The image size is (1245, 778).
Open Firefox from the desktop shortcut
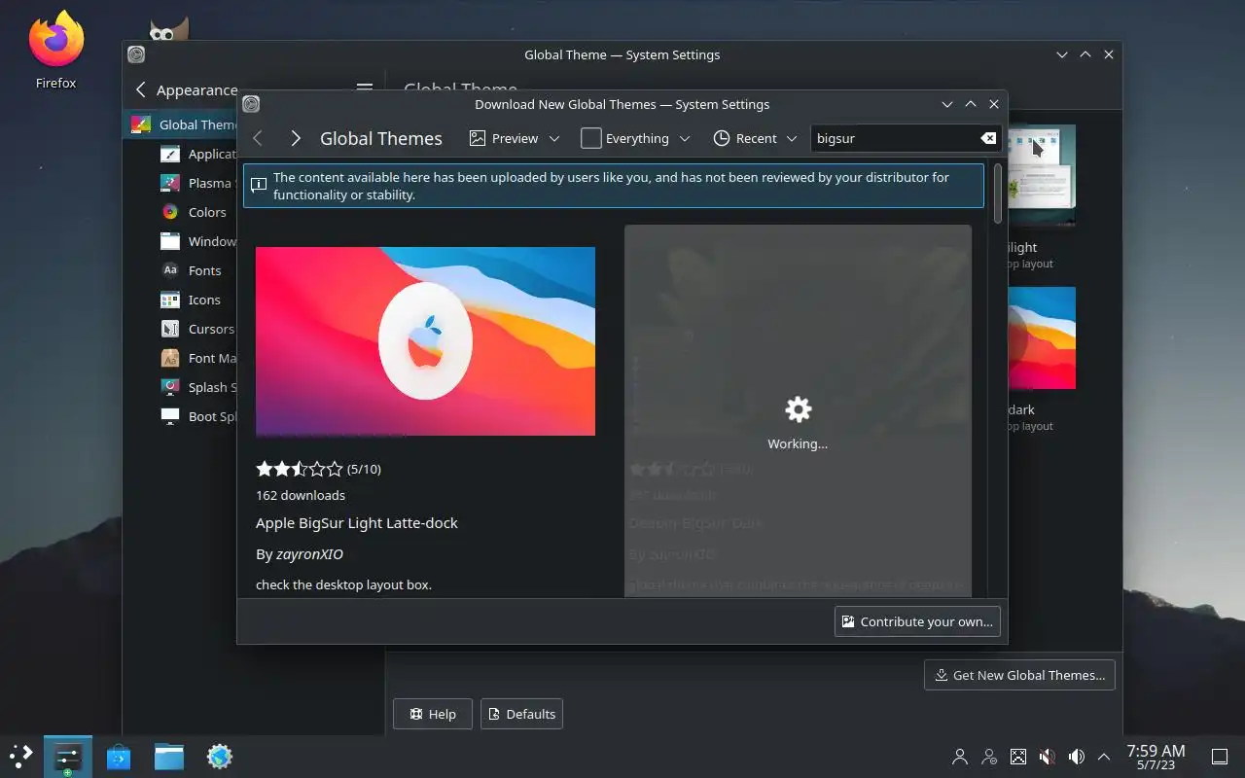56,51
